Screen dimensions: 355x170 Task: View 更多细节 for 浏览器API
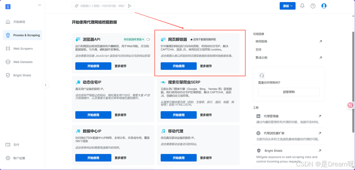121,66
